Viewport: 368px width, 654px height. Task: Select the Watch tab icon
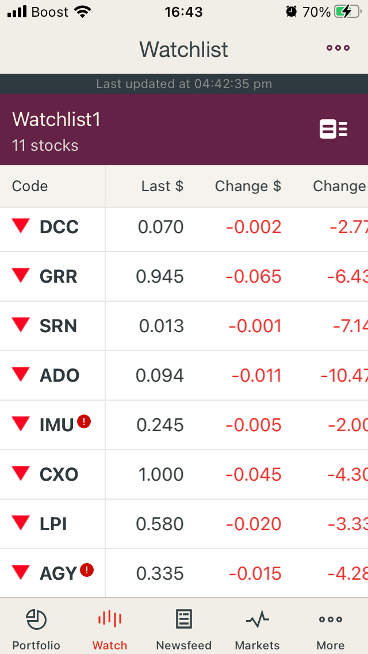110,630
